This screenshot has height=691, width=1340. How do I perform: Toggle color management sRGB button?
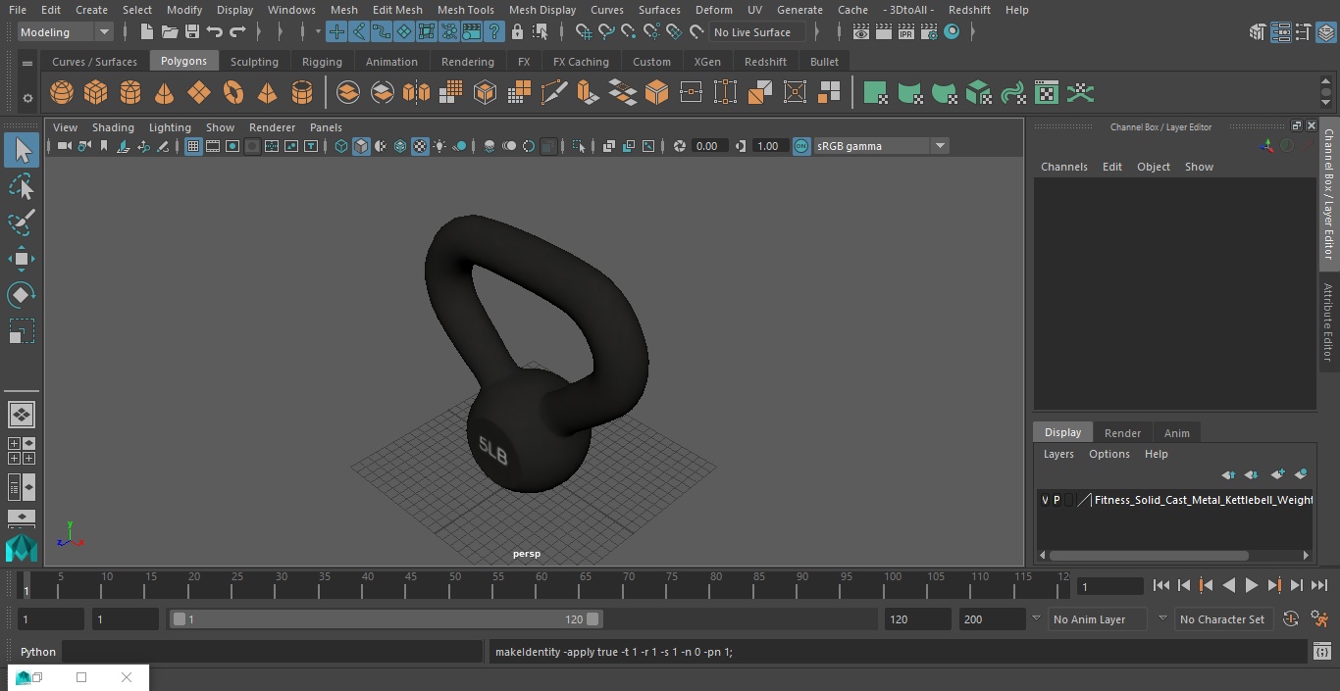click(801, 146)
